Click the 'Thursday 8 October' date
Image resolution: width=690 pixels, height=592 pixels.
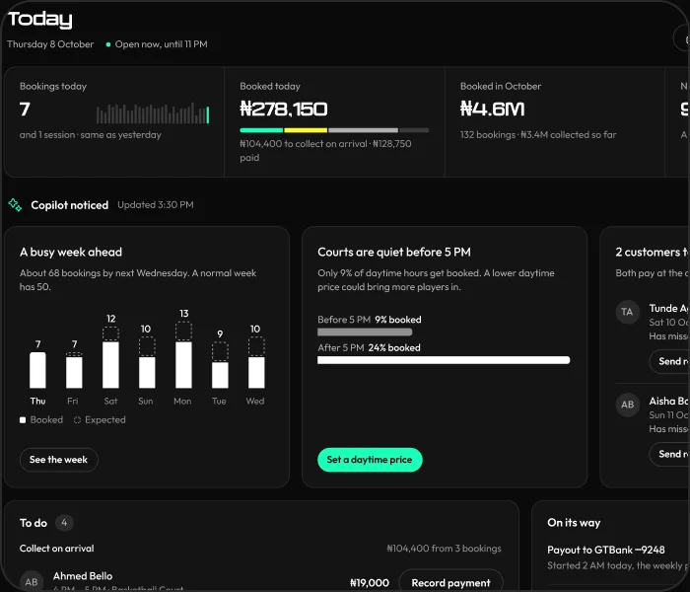pyautogui.click(x=50, y=44)
